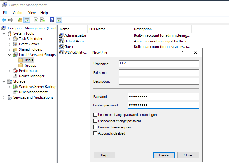
Task: Click the Create button
Action: (164, 155)
